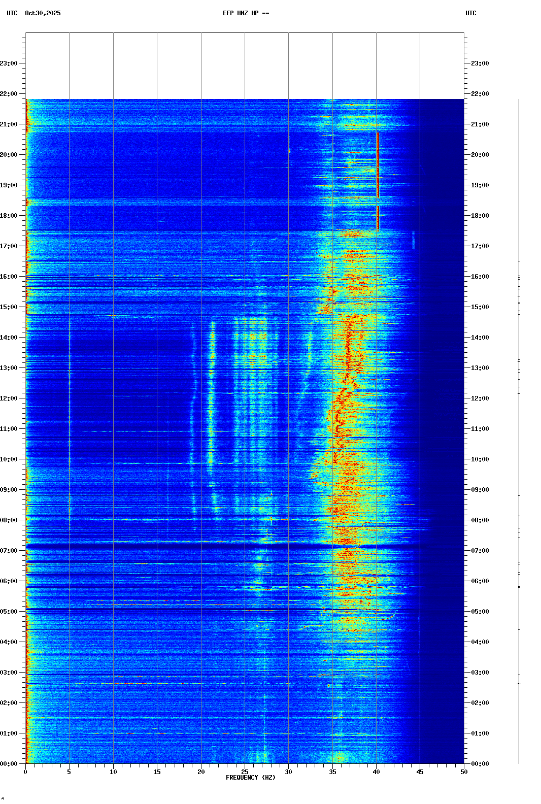541x804 pixels.
Task: Click the 25 tick label on frequency axis
Action: (x=245, y=772)
